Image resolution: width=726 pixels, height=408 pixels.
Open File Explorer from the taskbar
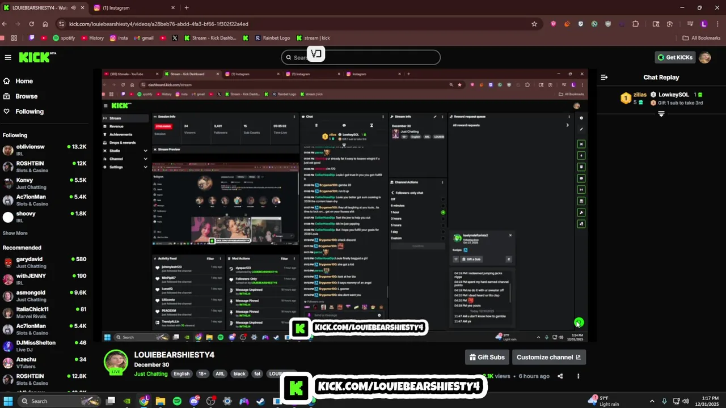click(x=161, y=401)
